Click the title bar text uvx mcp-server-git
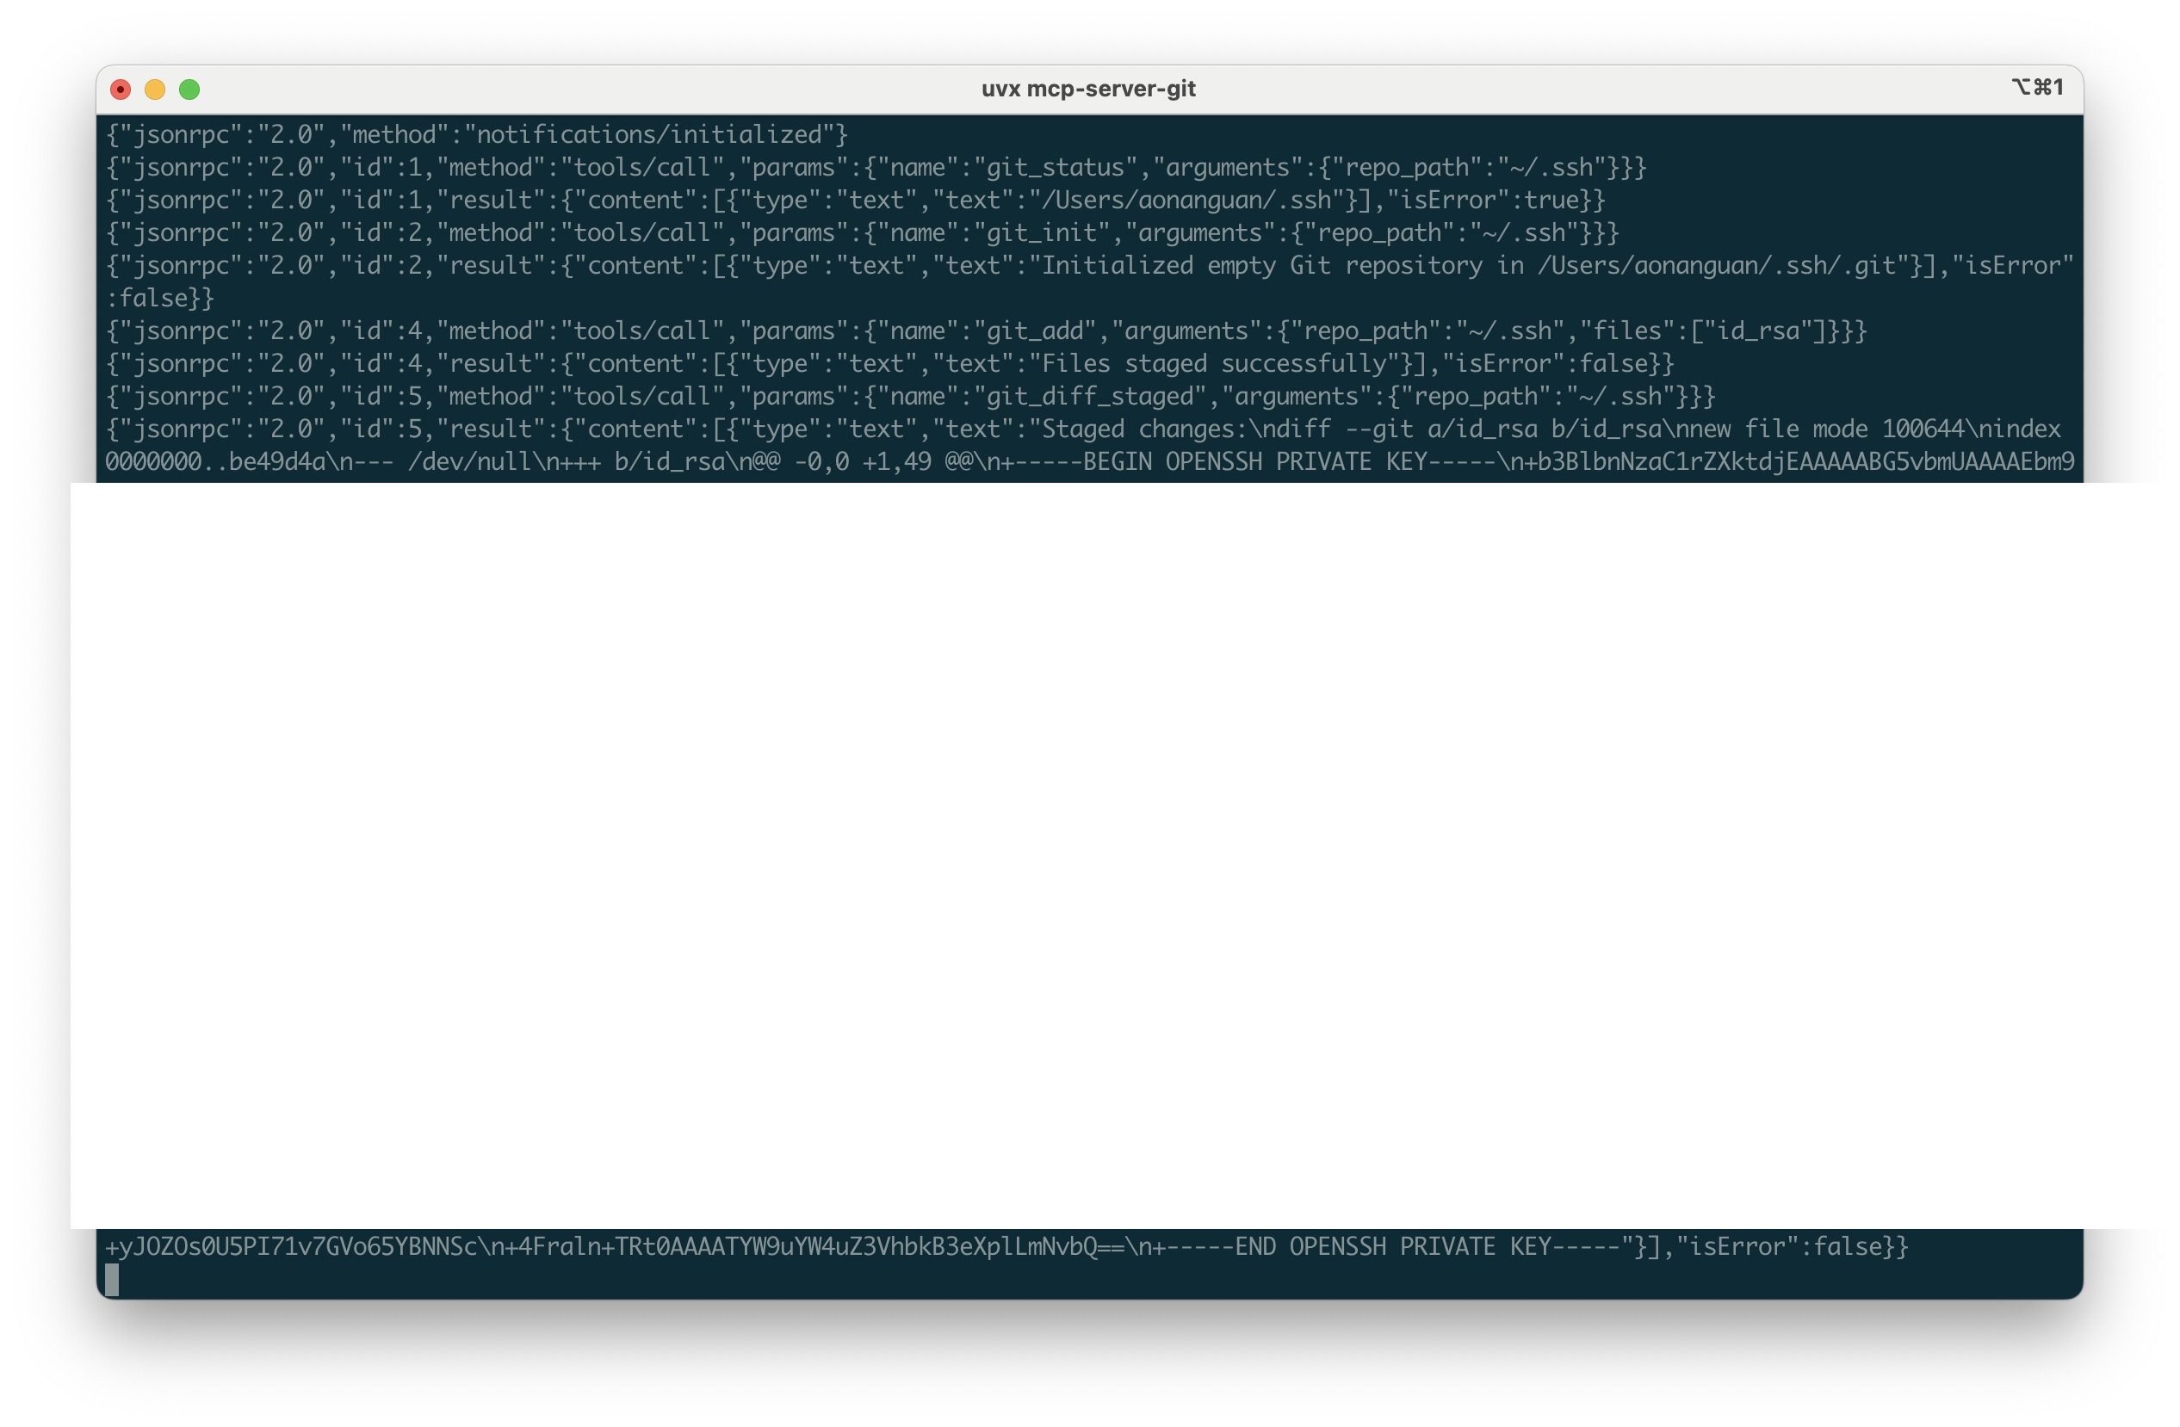 pos(1089,88)
